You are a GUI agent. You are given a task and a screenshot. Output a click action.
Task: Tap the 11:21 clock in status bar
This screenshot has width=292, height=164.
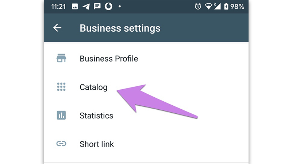(58, 7)
